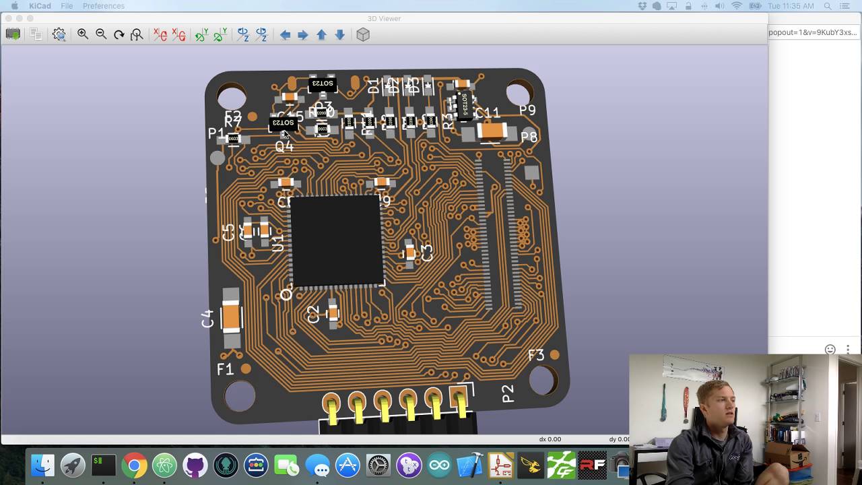Click the Reload board icon in the toolbar
Image resolution: width=862 pixels, height=485 pixels.
[x=13, y=34]
